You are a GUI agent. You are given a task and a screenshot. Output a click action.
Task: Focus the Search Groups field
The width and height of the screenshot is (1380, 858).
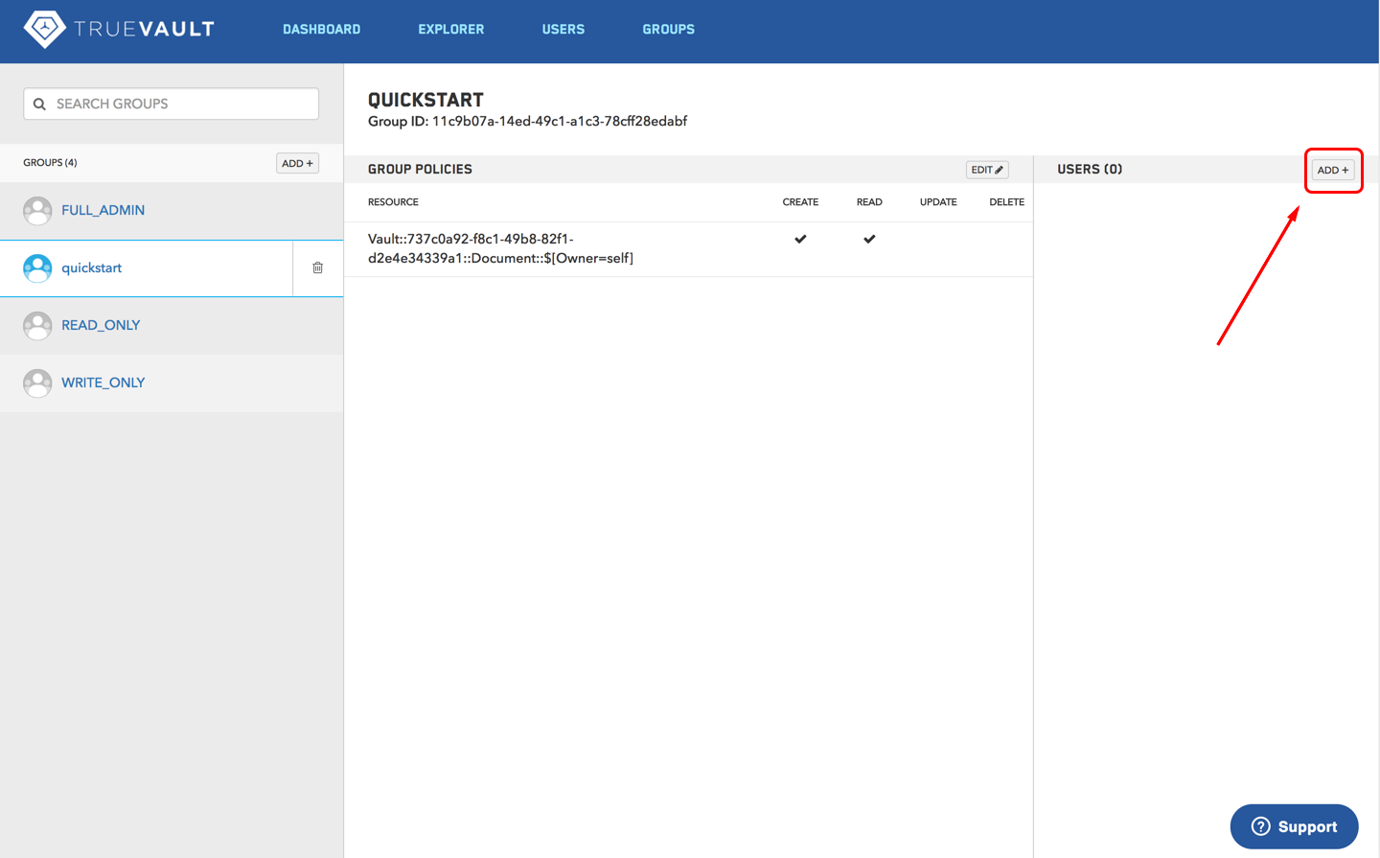point(171,104)
